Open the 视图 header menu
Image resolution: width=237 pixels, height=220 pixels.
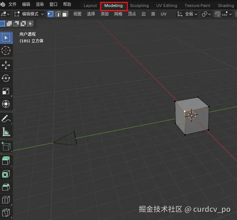(77, 14)
